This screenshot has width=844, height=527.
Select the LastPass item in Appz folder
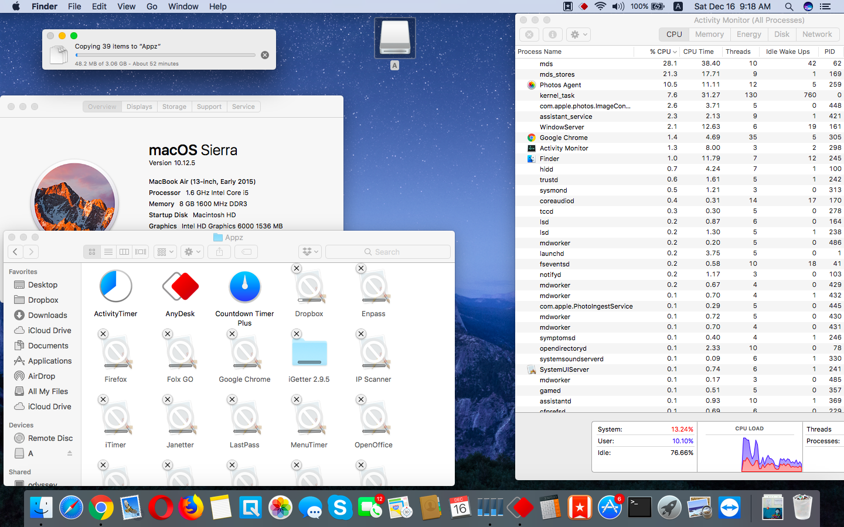point(245,418)
